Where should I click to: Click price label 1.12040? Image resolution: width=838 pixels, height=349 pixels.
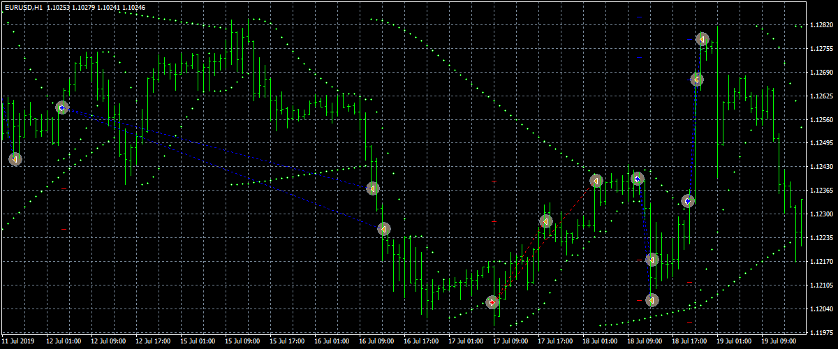tap(821, 309)
